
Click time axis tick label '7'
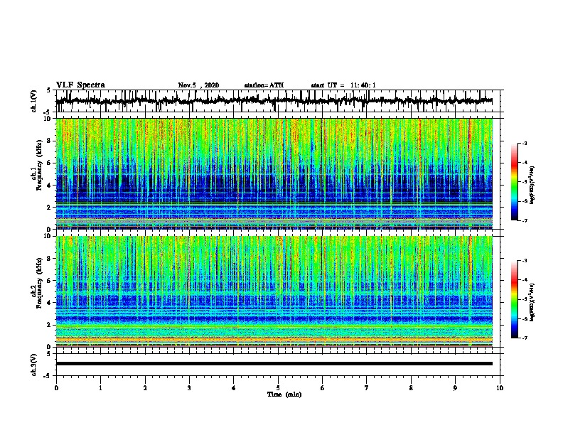(x=367, y=388)
